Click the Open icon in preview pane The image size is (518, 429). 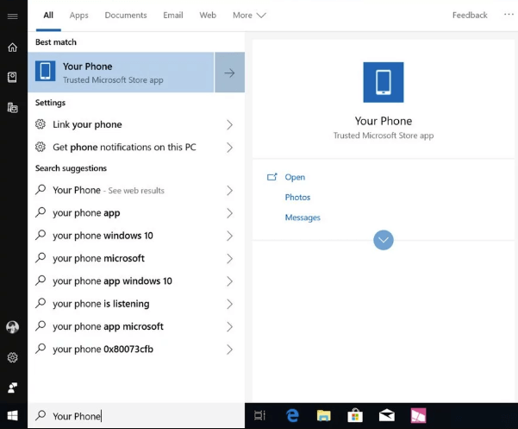coord(271,177)
